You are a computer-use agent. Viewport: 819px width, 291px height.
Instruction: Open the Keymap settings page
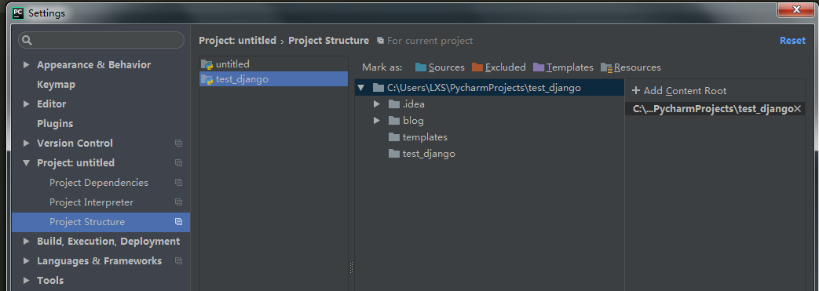pos(56,85)
